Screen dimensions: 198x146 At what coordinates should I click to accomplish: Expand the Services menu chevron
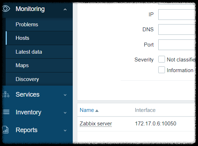pyautogui.click(x=65, y=95)
